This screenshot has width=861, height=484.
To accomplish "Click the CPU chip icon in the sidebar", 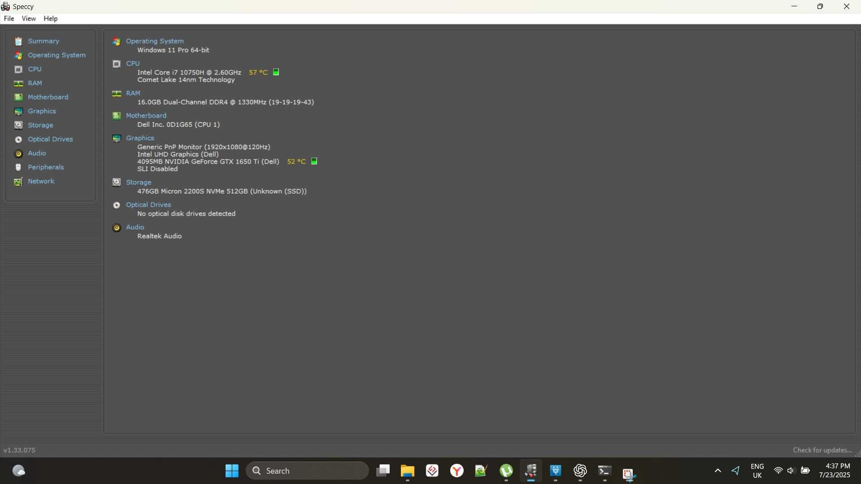I will click(x=18, y=69).
